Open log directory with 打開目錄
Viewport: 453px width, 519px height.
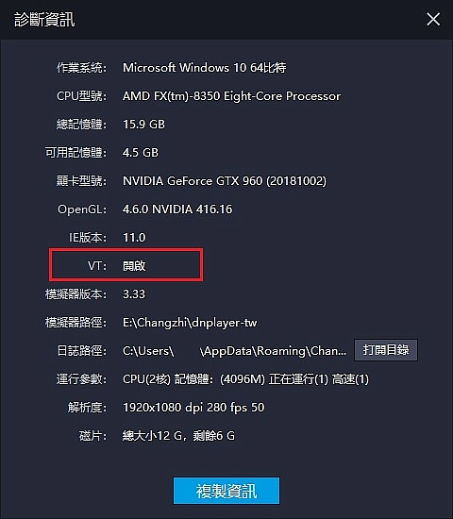point(386,350)
